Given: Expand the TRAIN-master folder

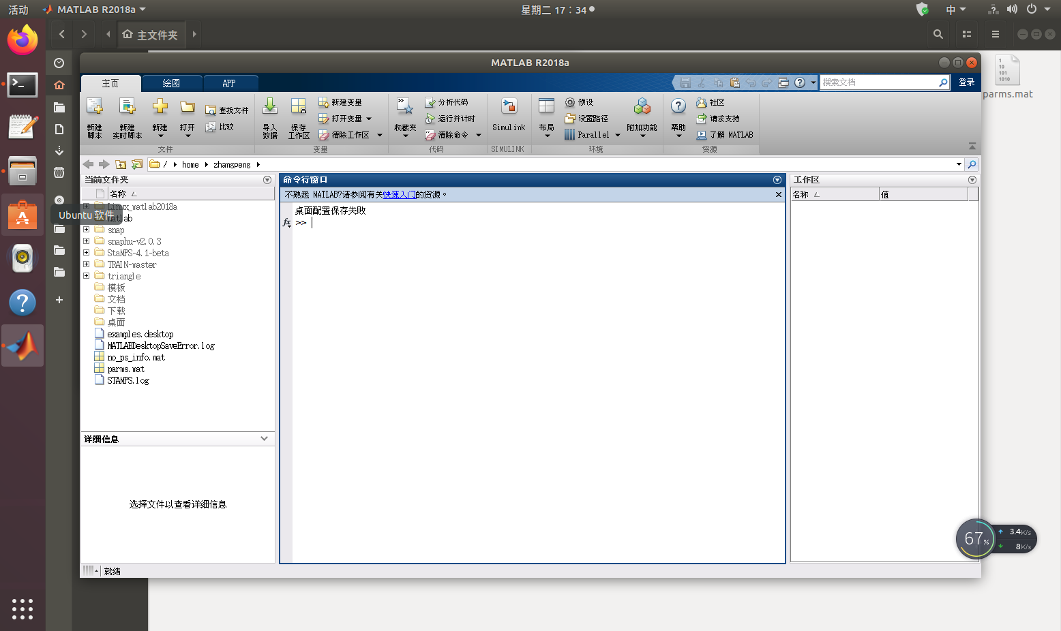Looking at the screenshot, I should point(87,264).
